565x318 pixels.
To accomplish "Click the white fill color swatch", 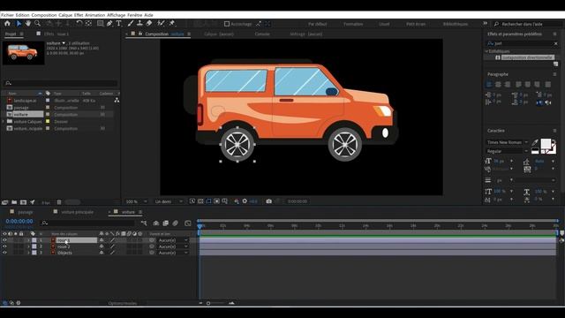I will coord(546,143).
